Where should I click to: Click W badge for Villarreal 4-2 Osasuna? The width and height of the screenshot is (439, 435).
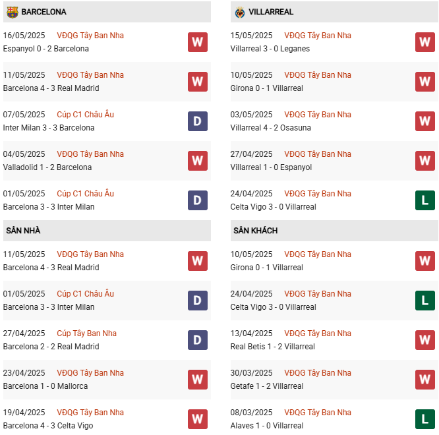(425, 121)
